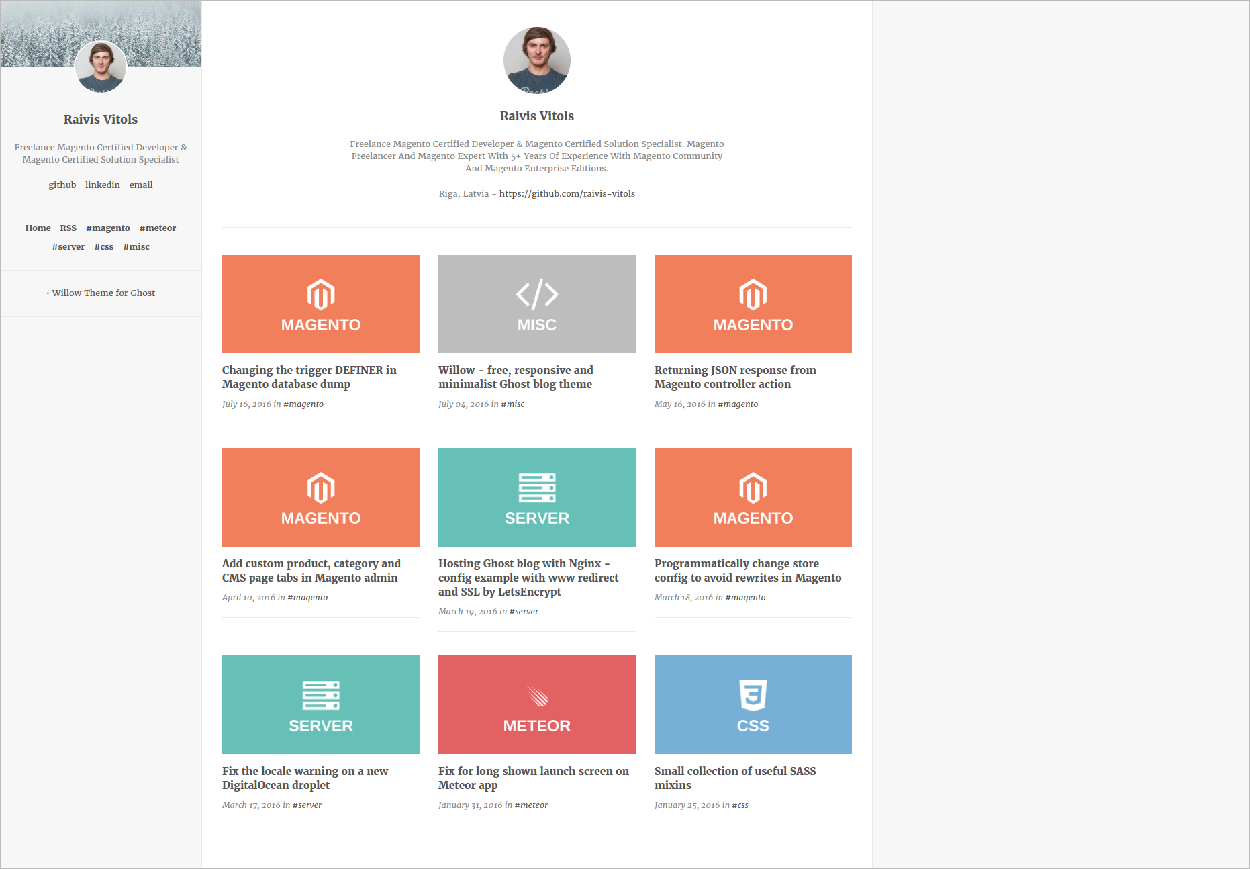Click #css tag under January 25 post

[x=740, y=805]
